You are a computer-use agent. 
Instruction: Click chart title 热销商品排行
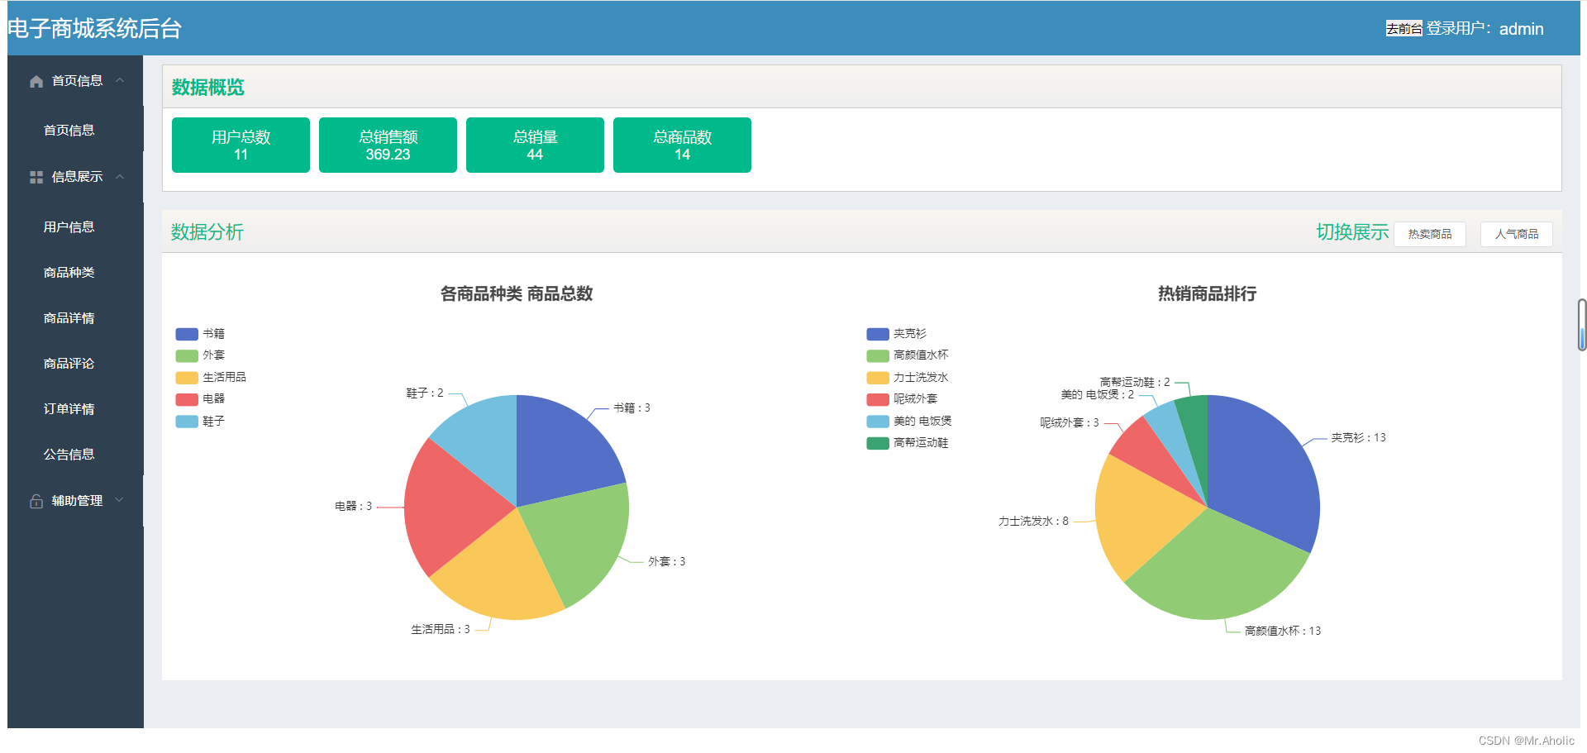[1207, 293]
